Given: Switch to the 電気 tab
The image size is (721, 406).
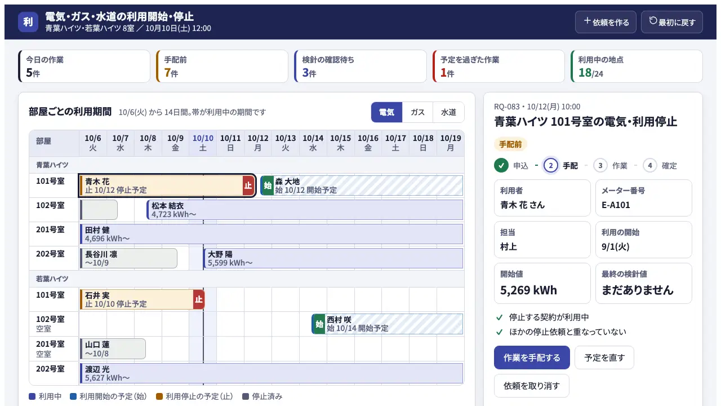Looking at the screenshot, I should tap(386, 112).
